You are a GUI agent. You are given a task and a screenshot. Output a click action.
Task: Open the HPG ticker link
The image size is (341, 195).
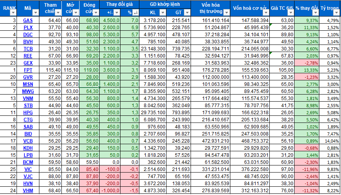28,112
